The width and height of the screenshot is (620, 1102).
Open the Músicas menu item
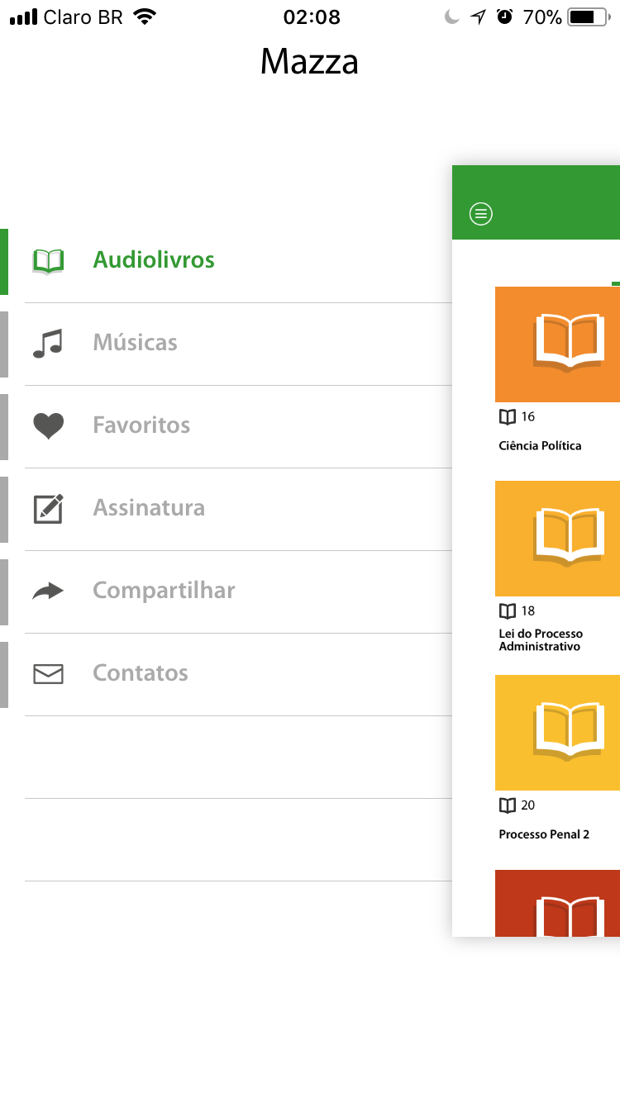pos(135,343)
